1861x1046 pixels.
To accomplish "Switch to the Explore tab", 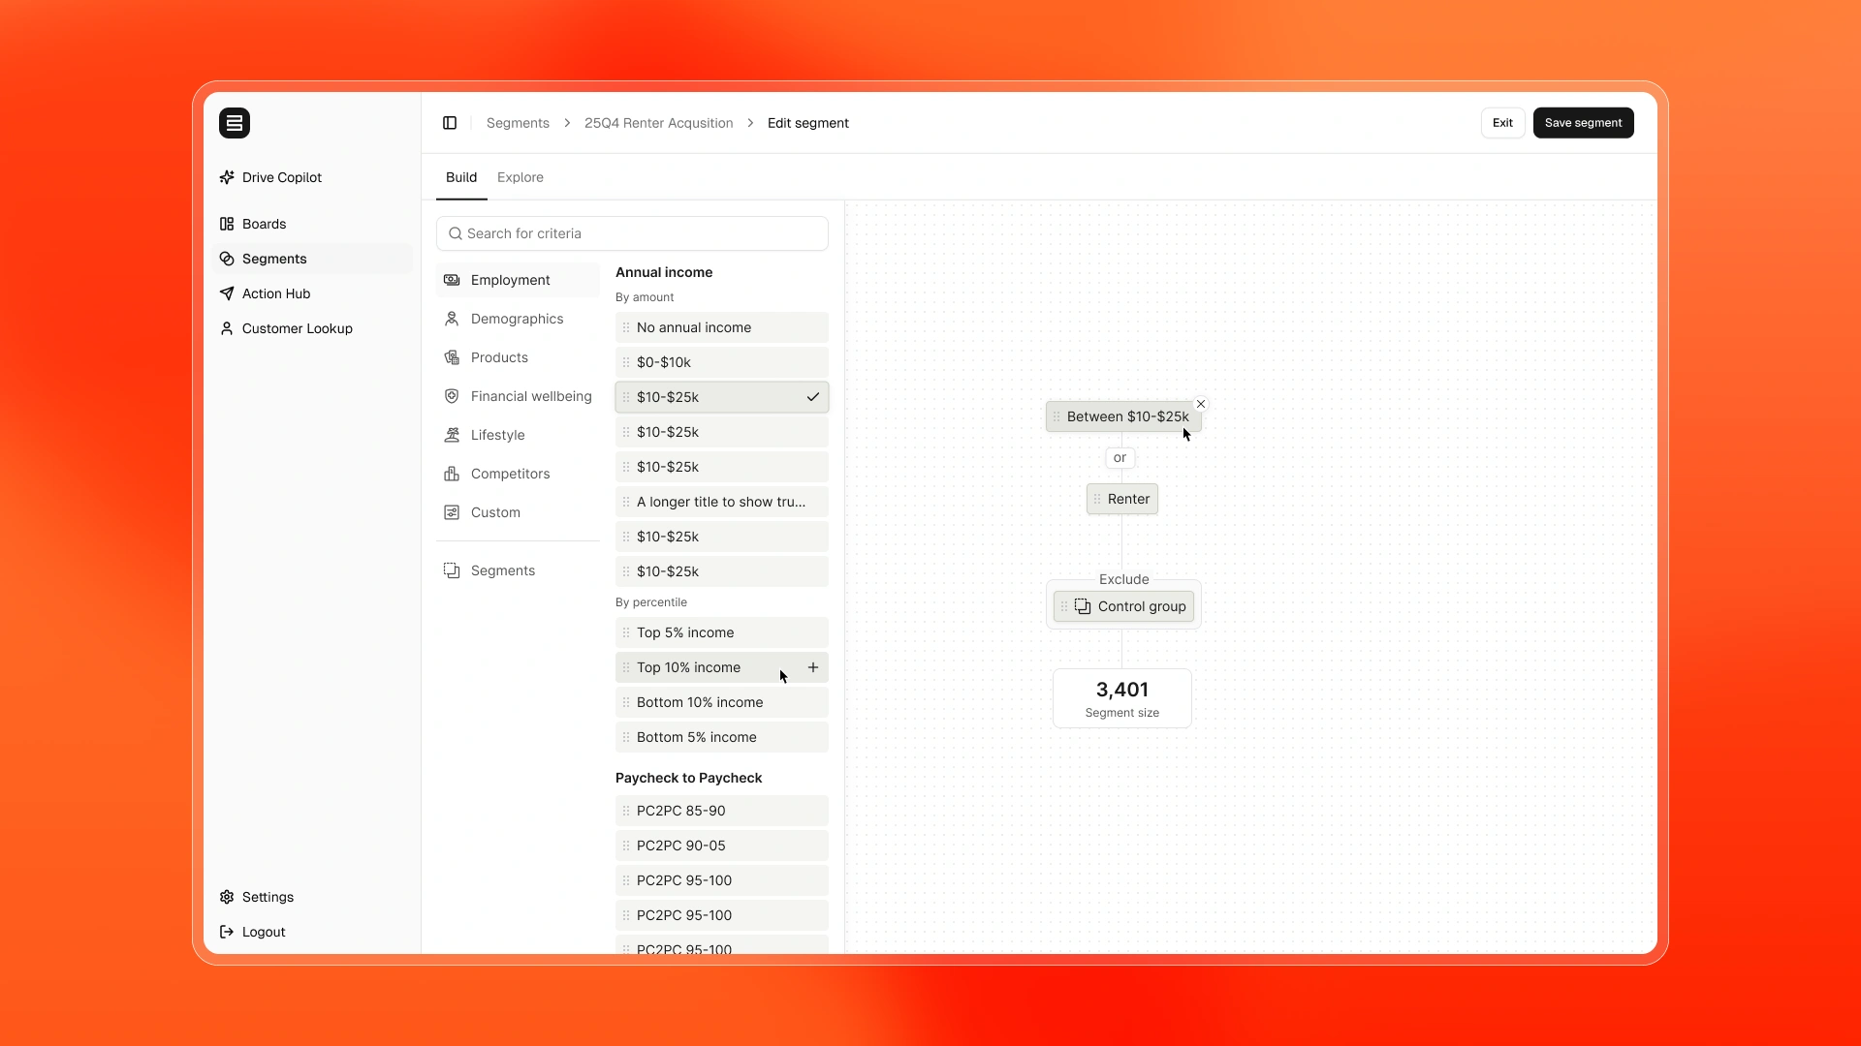I will point(520,177).
